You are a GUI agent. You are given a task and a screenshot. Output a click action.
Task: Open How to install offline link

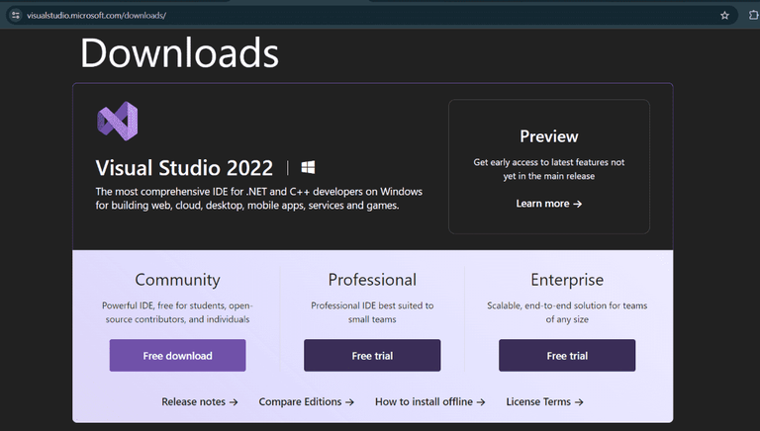coord(430,402)
